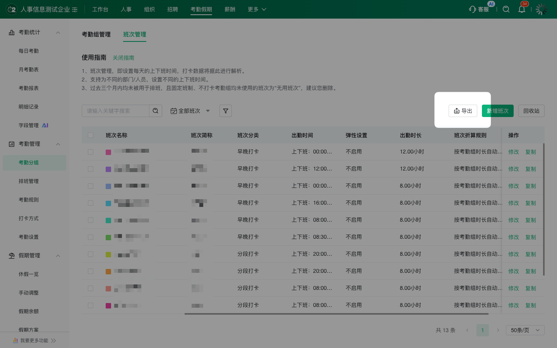The height and width of the screenshot is (348, 557).
Task: Click the 考勤统计 chart icon in sidebar
Action: 12,33
